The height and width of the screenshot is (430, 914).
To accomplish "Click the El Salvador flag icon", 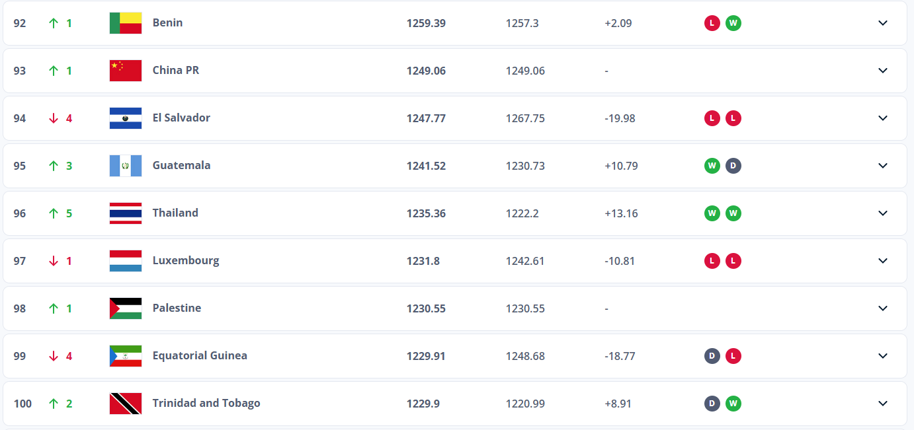I will [126, 118].
